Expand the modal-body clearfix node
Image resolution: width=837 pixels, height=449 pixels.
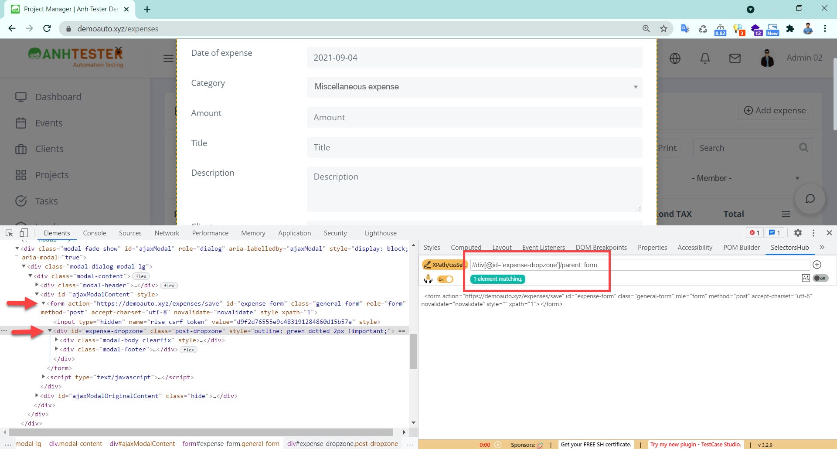click(56, 340)
